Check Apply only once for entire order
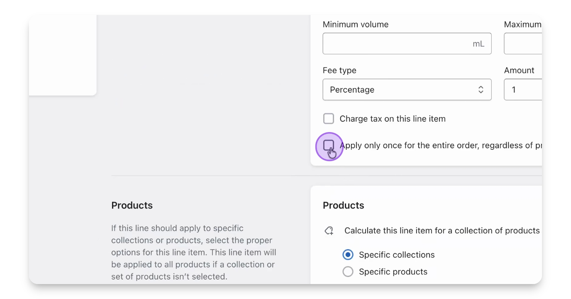The image size is (571, 299). pyautogui.click(x=329, y=145)
